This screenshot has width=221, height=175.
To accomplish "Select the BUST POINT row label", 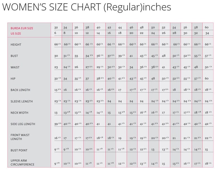I will tap(19, 150).
